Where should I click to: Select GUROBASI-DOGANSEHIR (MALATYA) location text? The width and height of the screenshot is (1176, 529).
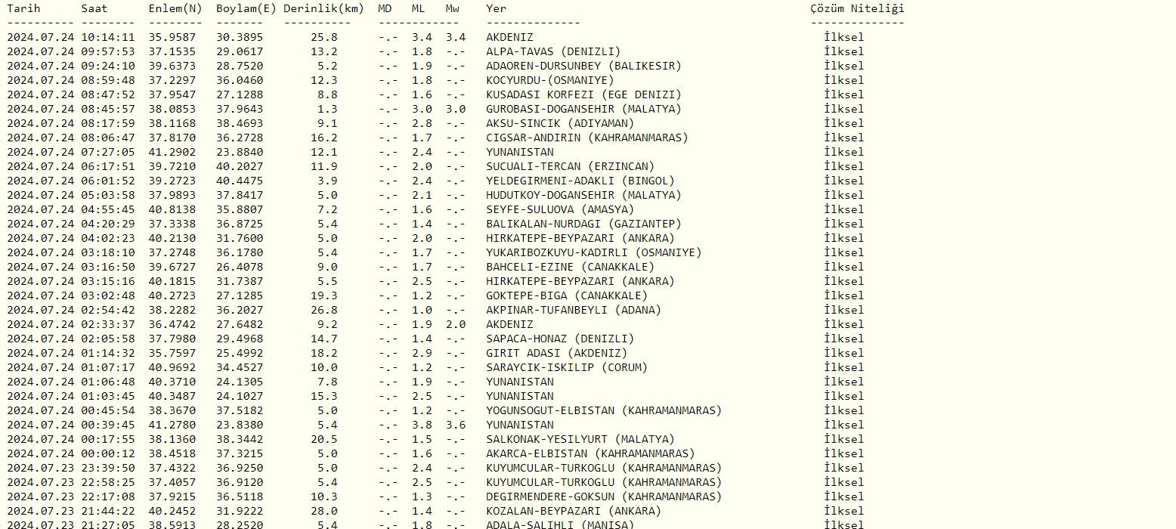coord(583,109)
